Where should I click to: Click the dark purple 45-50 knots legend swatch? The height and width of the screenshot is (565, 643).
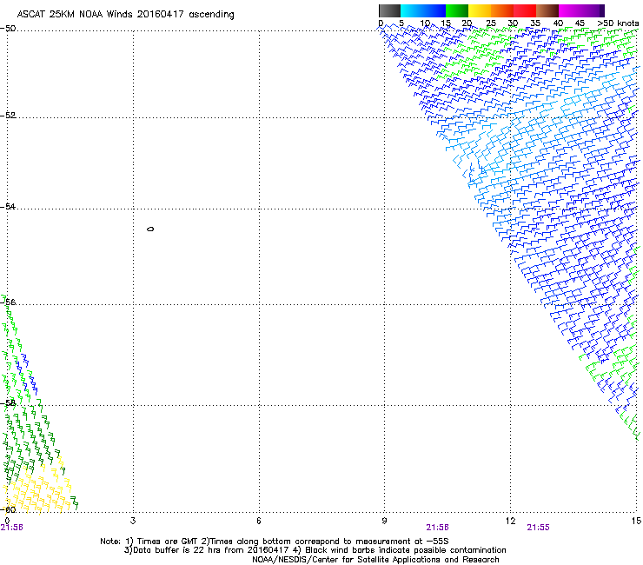coord(593,10)
